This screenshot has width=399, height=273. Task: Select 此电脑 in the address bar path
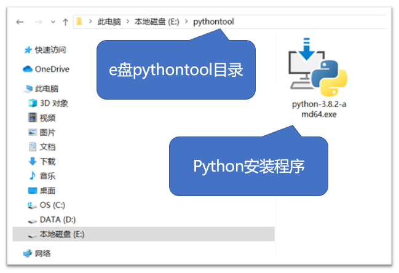[x=109, y=22]
